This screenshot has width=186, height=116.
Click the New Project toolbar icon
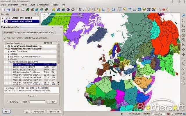tap(3, 10)
